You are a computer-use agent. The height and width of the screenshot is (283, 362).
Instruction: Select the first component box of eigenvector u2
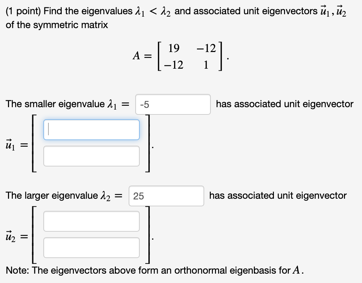[x=91, y=221]
